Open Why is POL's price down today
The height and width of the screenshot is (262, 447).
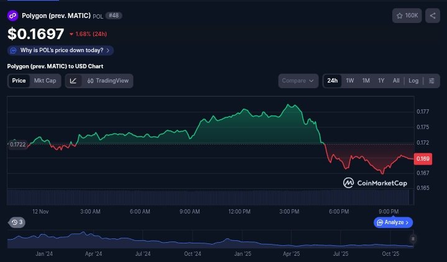click(x=60, y=50)
